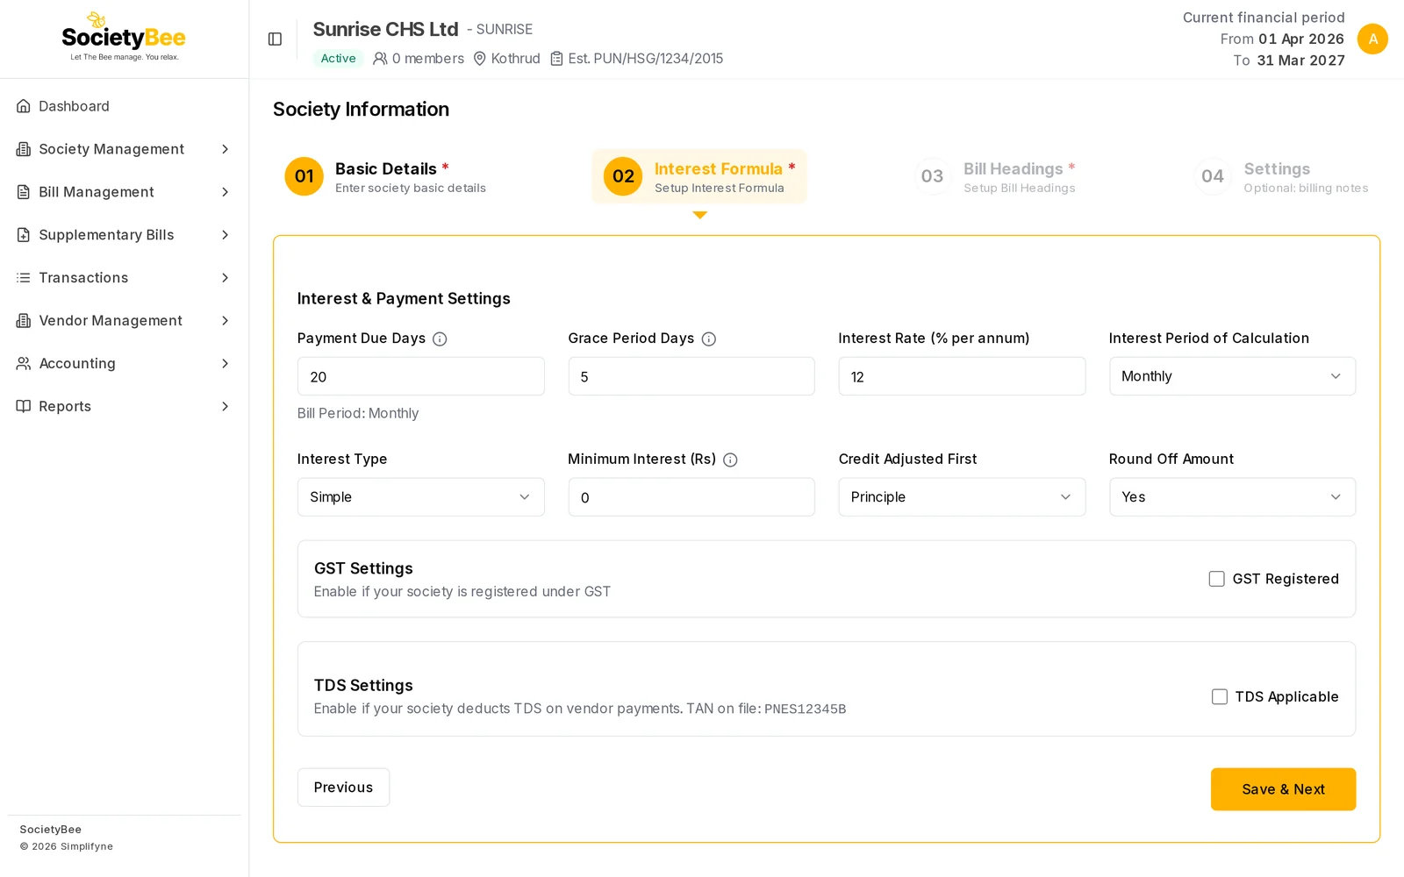Click the Supplementary Bills file-plus icon
This screenshot has width=1404, height=877.
click(24, 235)
